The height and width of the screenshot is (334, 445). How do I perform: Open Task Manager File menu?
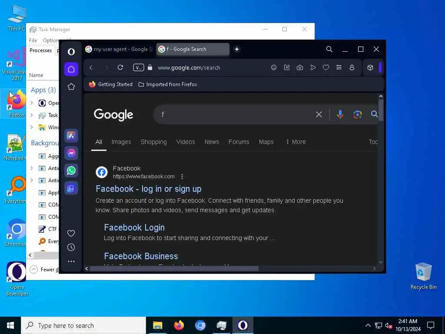tap(33, 40)
